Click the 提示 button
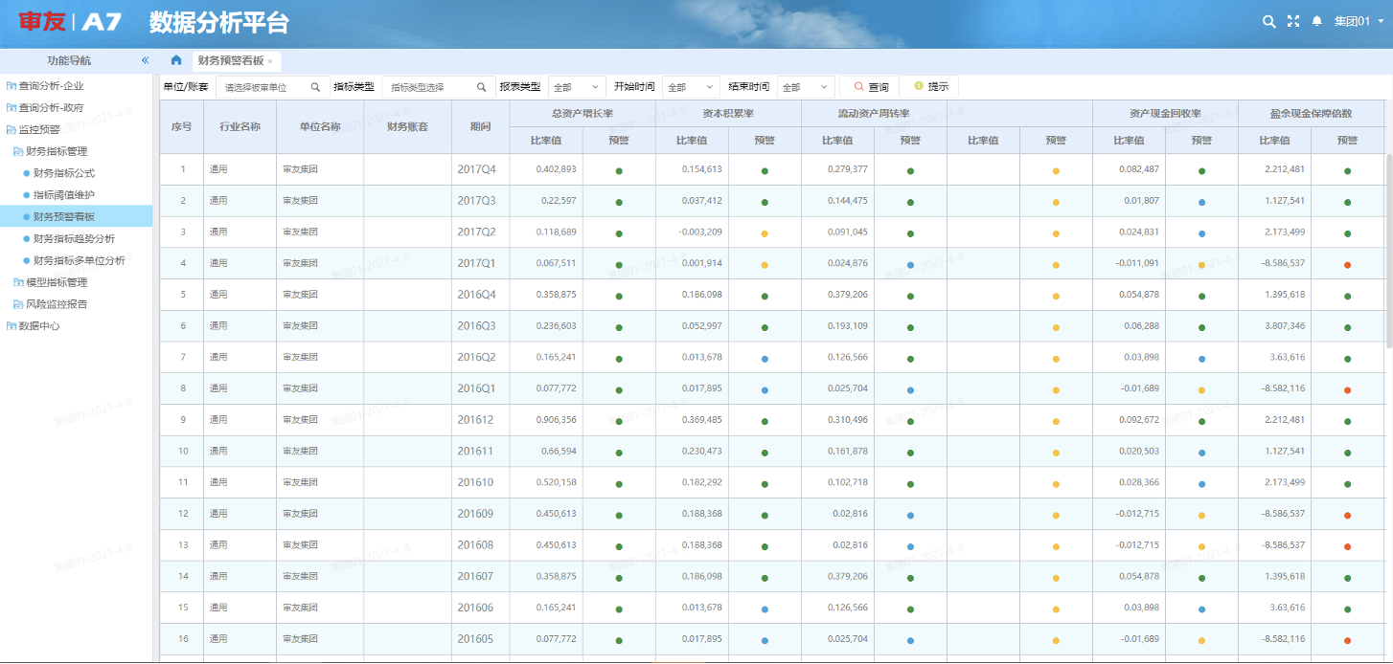The height and width of the screenshot is (664, 1393). click(930, 87)
